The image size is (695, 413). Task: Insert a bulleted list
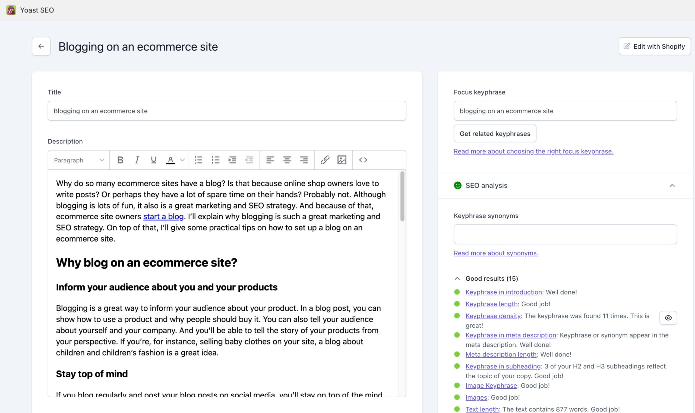215,160
